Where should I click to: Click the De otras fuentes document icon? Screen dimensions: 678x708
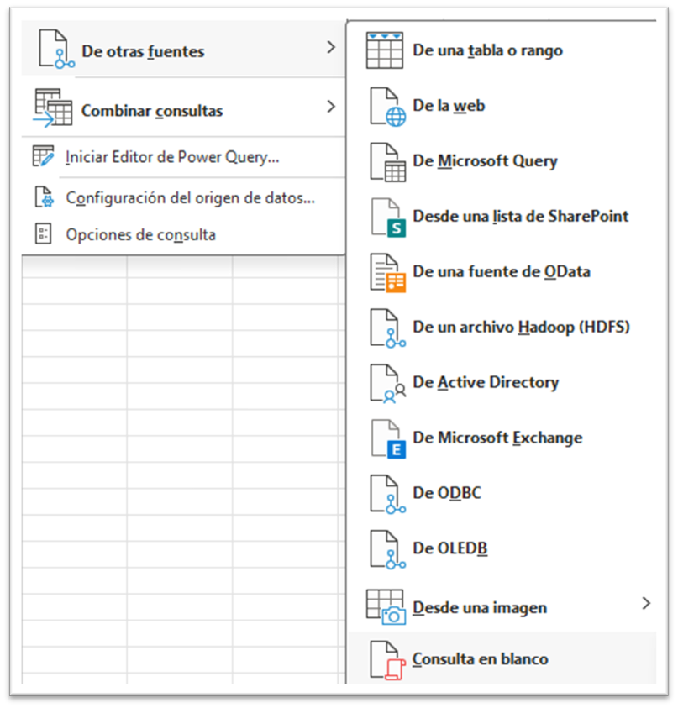click(x=56, y=49)
